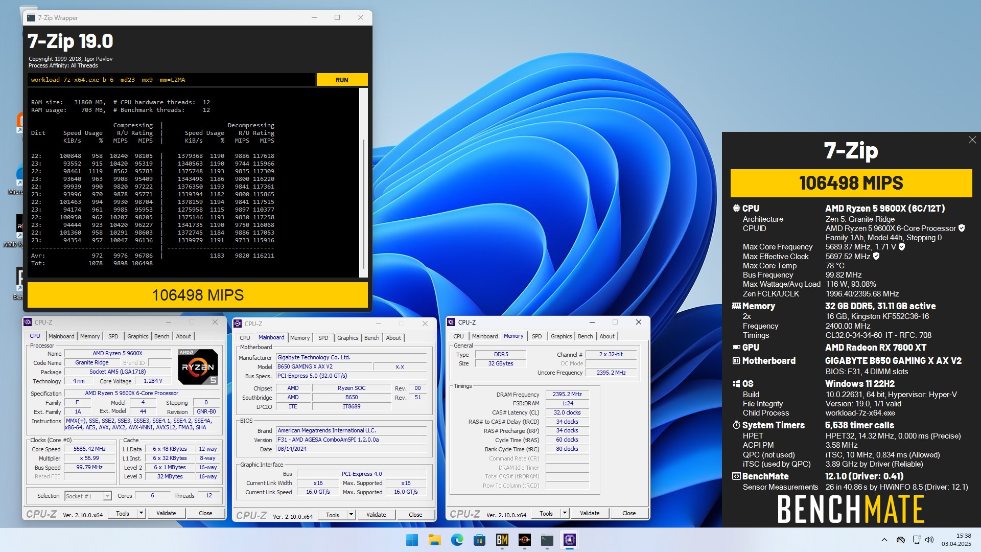981x552 pixels.
Task: Click the BenchMate section icon near version 12.1.0
Action: [x=736, y=476]
